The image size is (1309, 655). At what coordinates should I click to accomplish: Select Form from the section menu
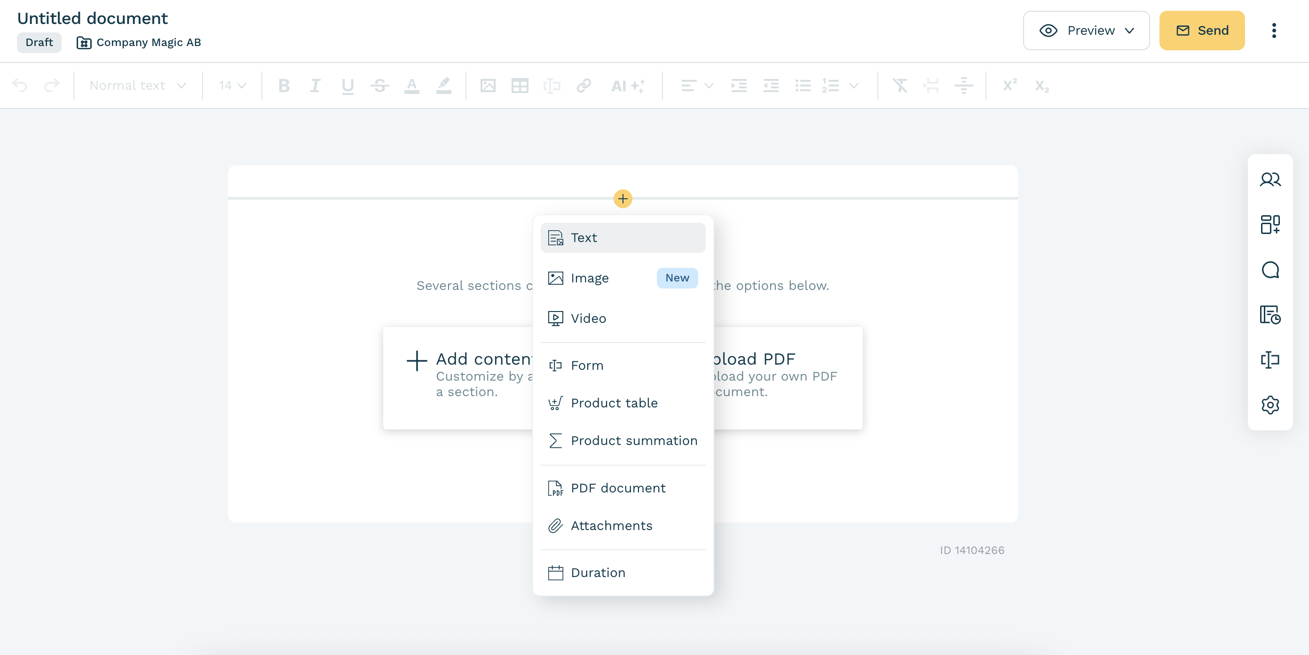tap(623, 366)
